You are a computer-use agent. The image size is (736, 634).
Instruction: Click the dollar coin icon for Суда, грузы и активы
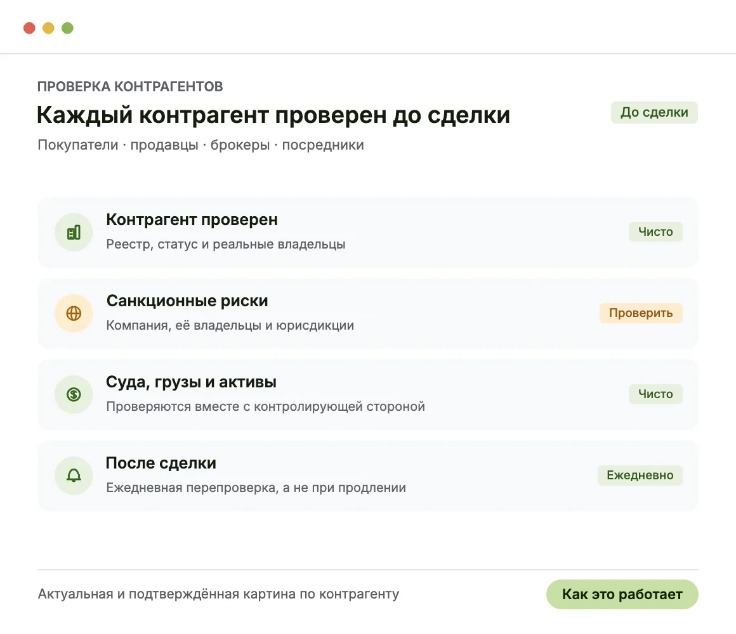click(74, 394)
